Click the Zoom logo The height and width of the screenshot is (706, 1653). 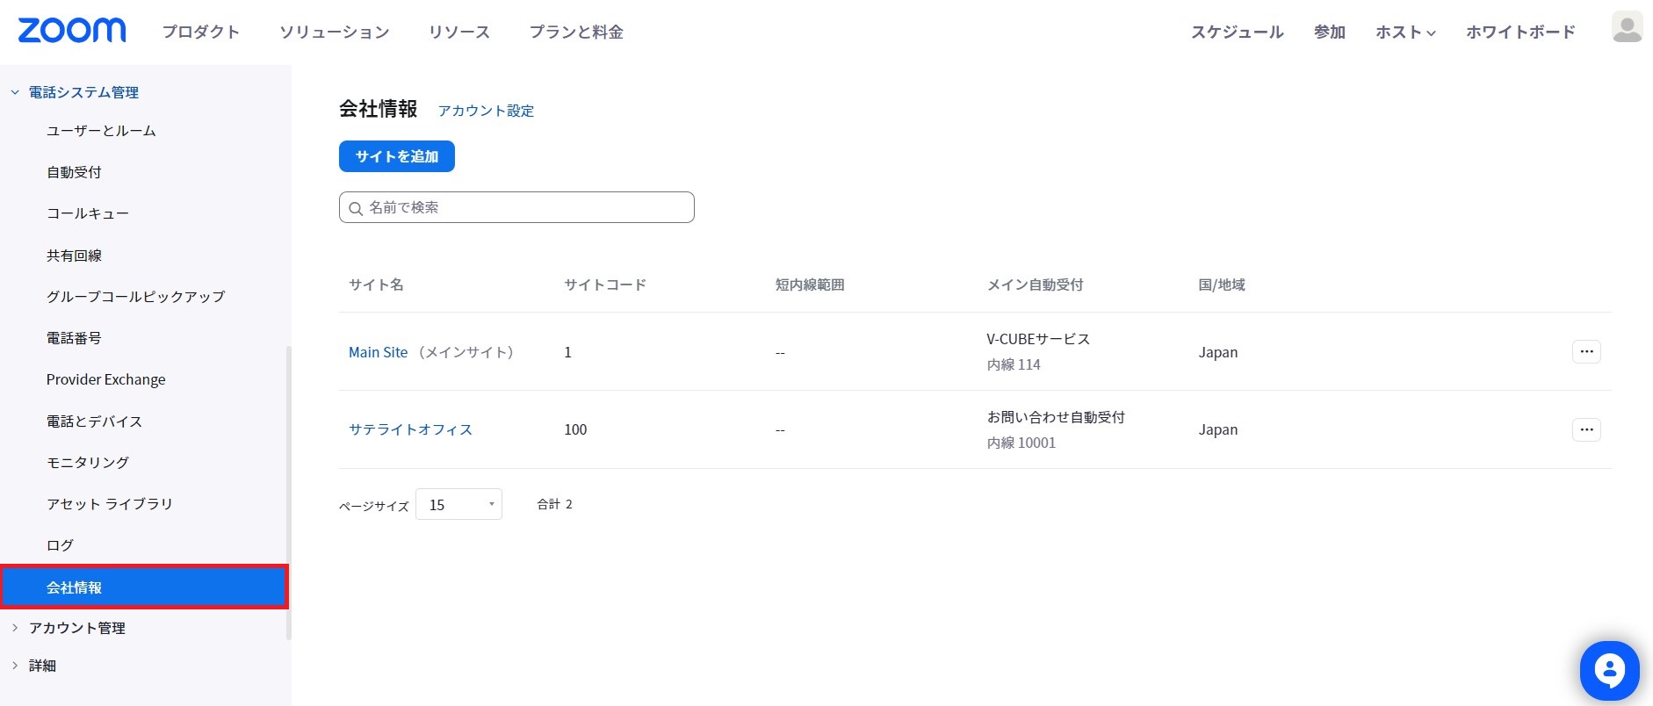pyautogui.click(x=72, y=31)
